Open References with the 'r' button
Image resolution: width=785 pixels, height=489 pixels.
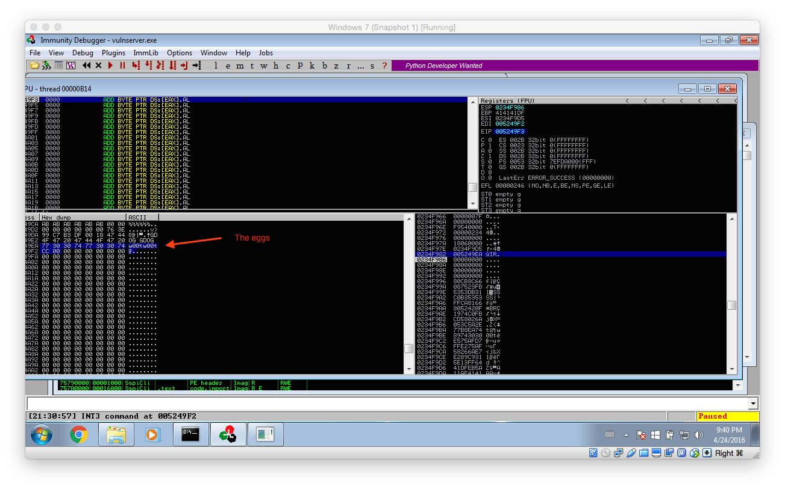pyautogui.click(x=348, y=66)
